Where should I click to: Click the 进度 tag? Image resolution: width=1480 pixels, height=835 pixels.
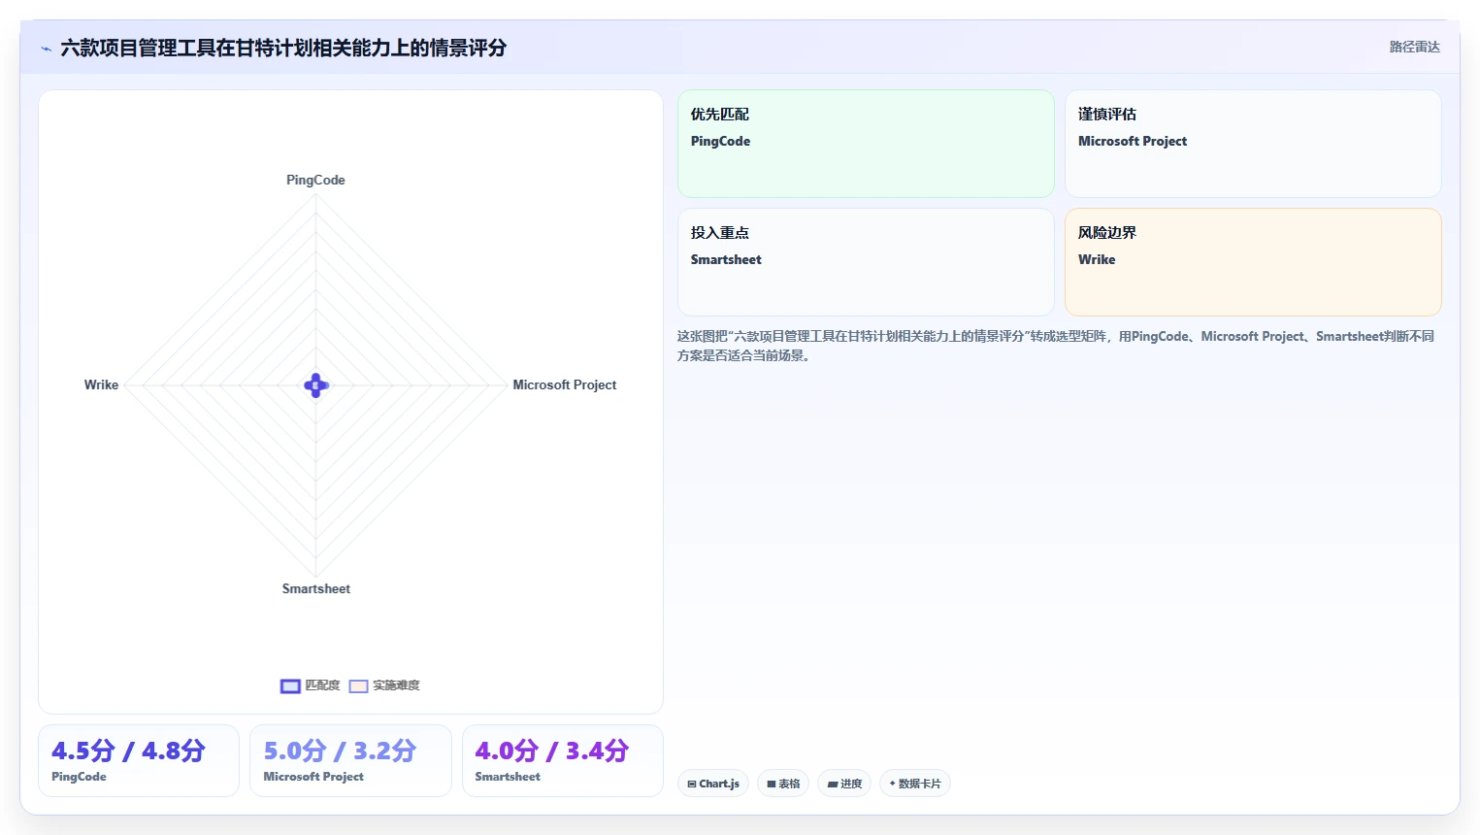pyautogui.click(x=844, y=784)
